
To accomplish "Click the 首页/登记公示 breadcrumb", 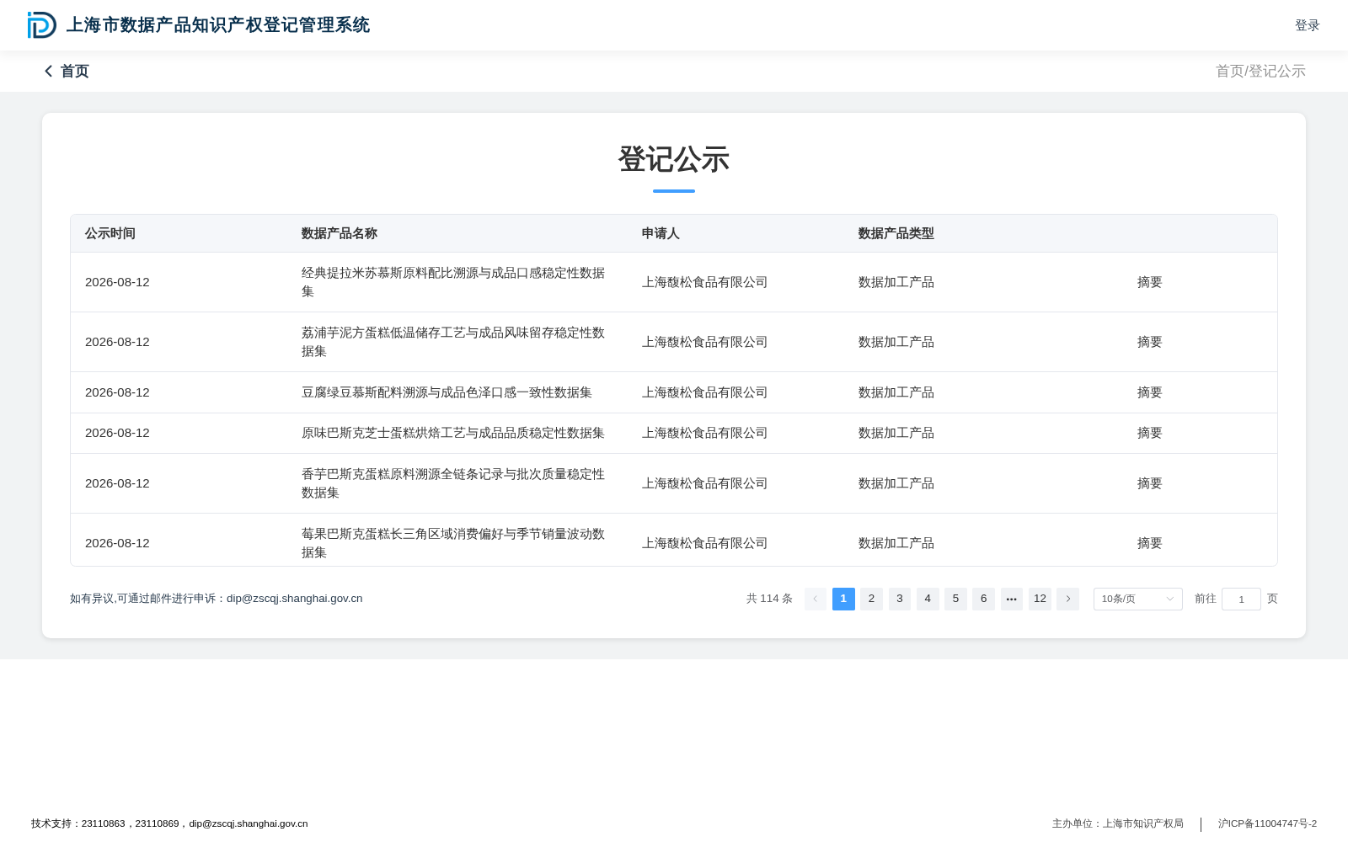I will click(x=1260, y=72).
